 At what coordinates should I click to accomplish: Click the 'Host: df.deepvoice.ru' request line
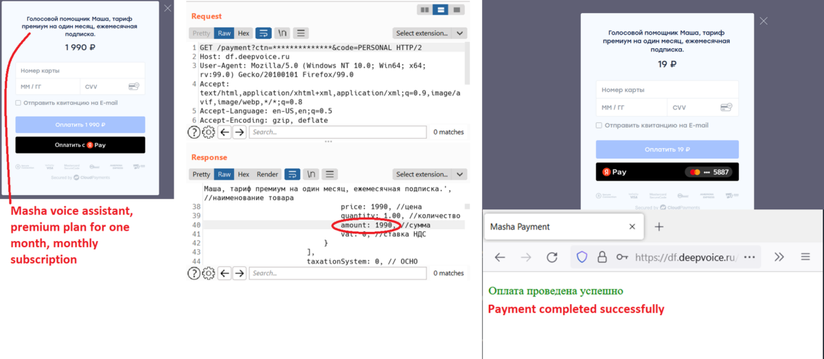pos(244,56)
